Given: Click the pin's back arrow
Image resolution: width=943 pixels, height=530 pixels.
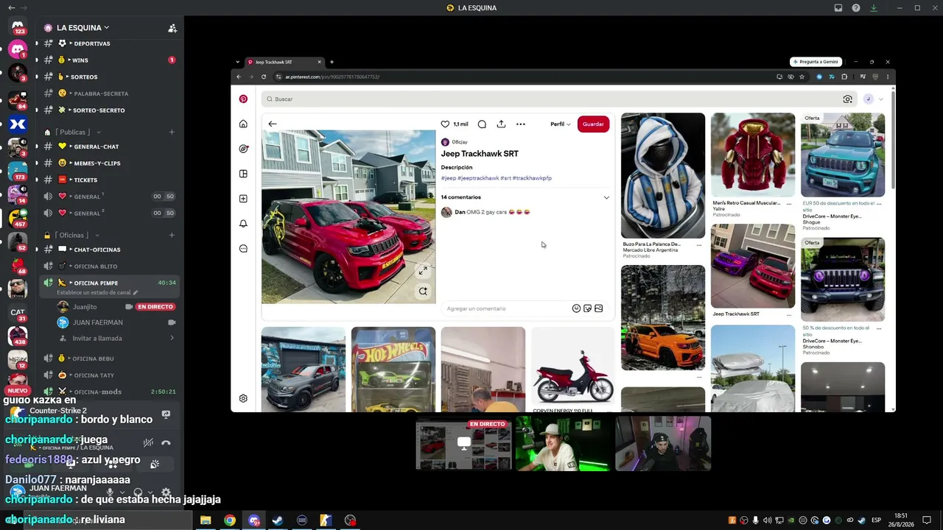Looking at the screenshot, I should pyautogui.click(x=273, y=124).
